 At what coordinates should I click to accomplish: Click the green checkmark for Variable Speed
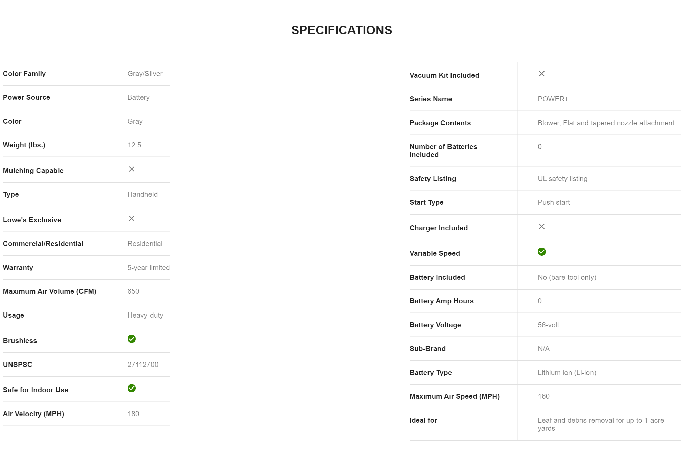(541, 252)
